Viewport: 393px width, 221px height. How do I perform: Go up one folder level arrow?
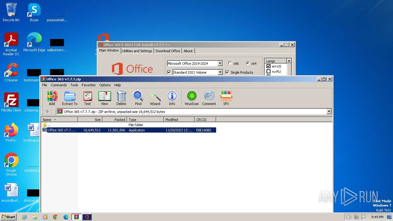click(47, 111)
